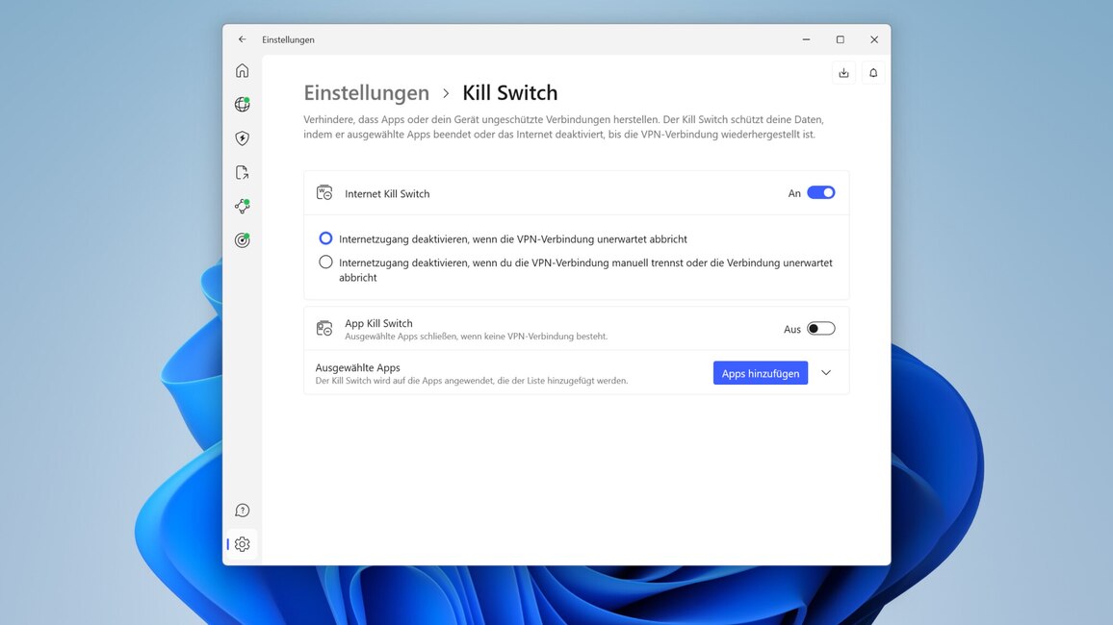Click the Kill Switch heading
Image resolution: width=1113 pixels, height=625 pixels.
pos(510,92)
